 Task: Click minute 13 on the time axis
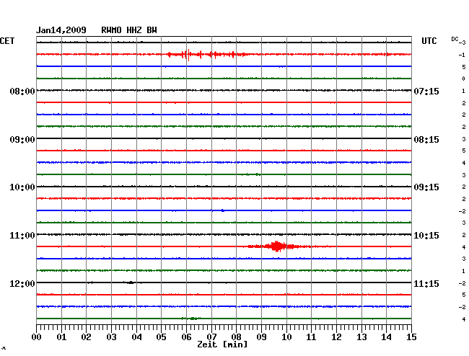[x=361, y=337]
